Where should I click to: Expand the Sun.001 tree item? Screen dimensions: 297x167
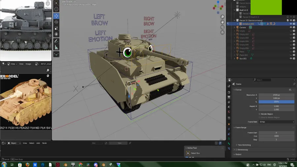[234, 58]
